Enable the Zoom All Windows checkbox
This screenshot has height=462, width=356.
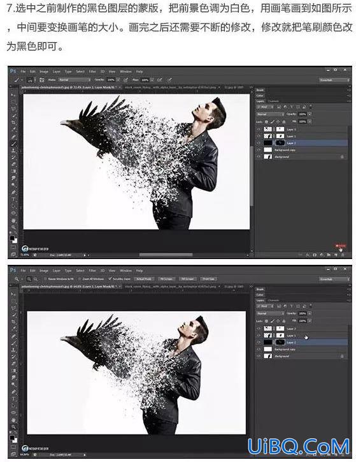point(80,279)
